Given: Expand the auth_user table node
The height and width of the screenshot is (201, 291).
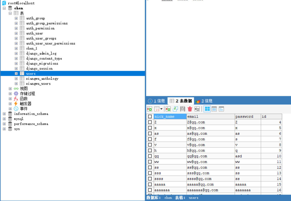Looking at the screenshot, I should coord(16,33).
